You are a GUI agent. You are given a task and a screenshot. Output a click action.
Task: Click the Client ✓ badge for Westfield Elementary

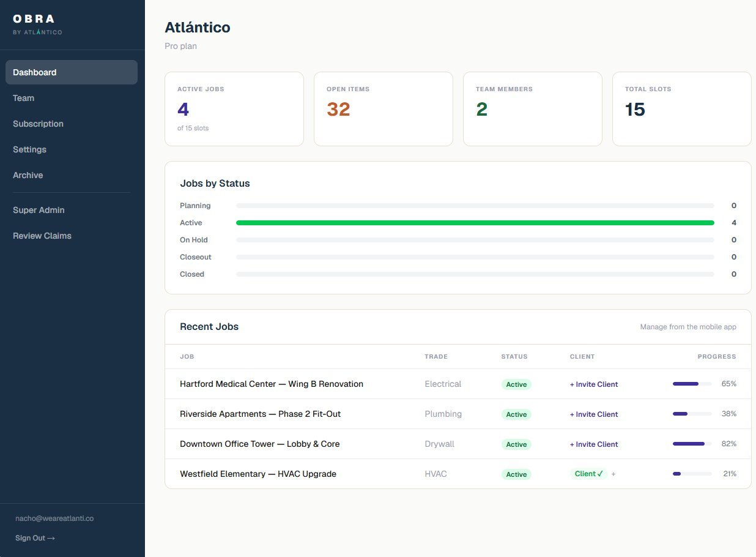(x=588, y=474)
